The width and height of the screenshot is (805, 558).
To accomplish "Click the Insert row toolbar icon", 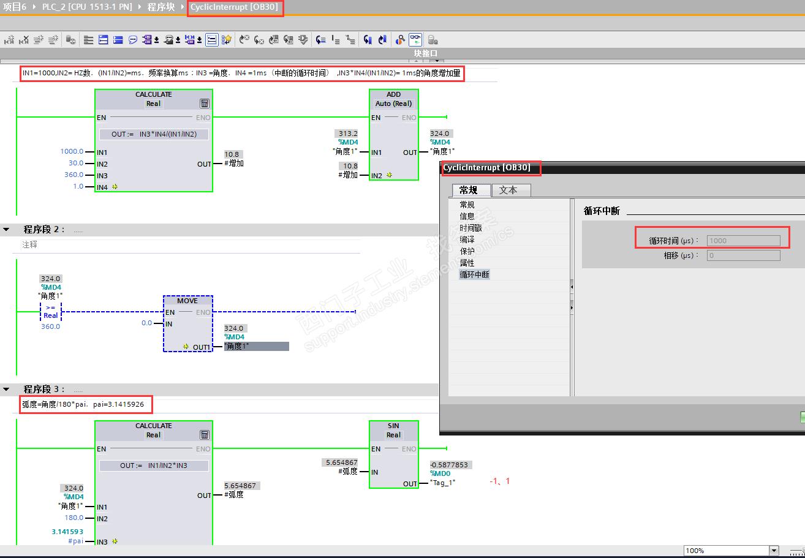I will (39, 40).
